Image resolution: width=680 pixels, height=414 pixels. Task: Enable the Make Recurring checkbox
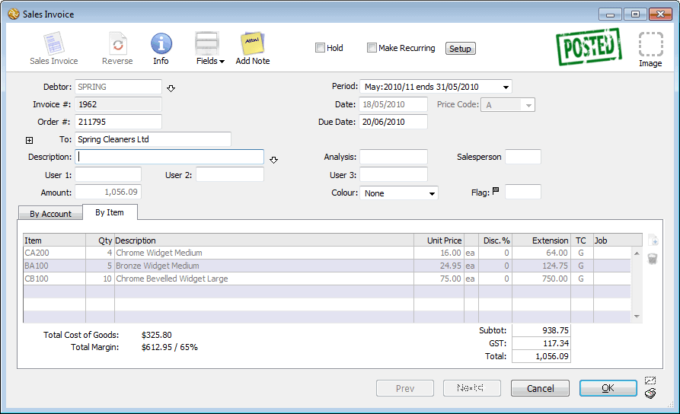tap(372, 48)
